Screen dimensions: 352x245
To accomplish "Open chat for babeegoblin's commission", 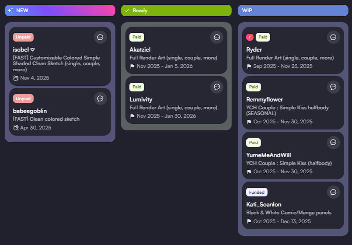I will pos(100,98).
